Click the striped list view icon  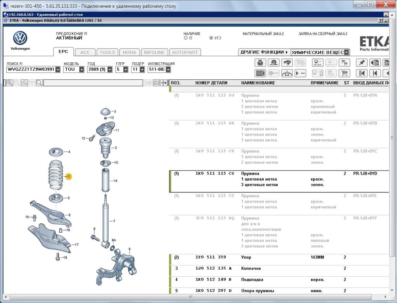tap(260, 73)
